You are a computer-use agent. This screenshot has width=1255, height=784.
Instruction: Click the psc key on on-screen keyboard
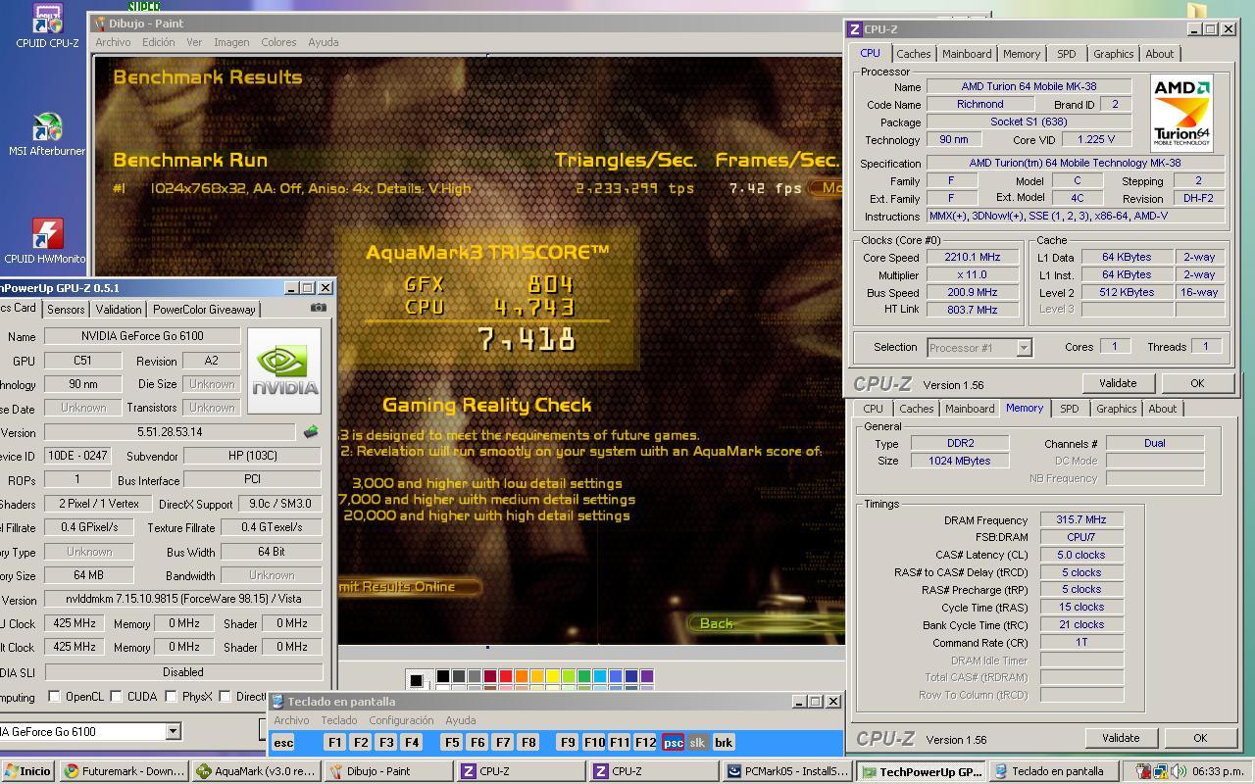[x=673, y=743]
